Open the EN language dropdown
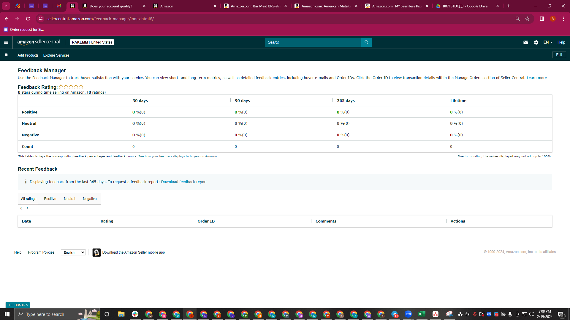This screenshot has width=570, height=320. [x=548, y=42]
